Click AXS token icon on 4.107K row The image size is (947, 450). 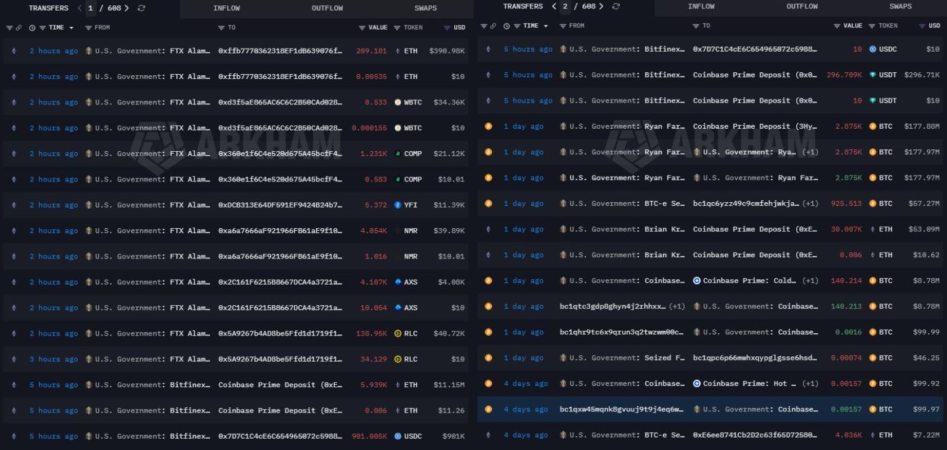tap(398, 282)
